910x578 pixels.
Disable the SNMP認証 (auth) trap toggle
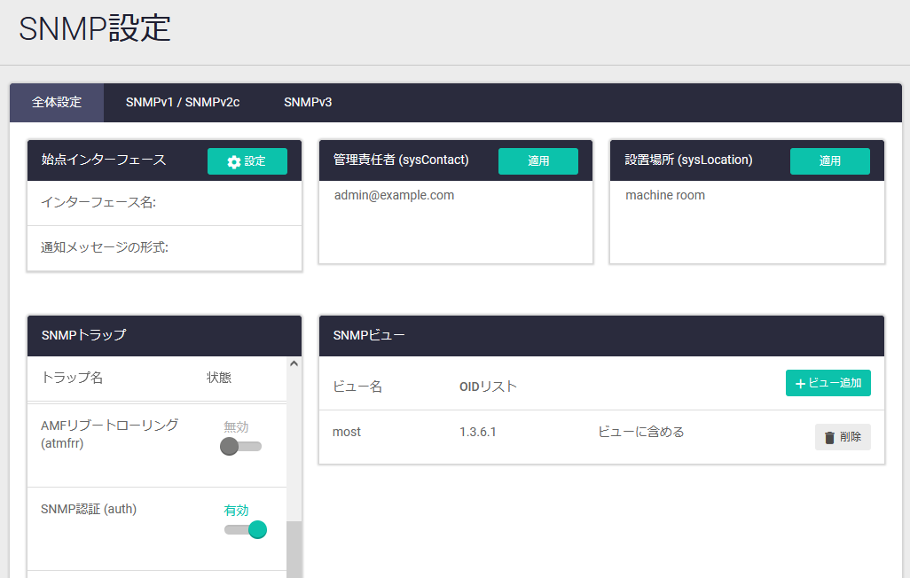246,529
